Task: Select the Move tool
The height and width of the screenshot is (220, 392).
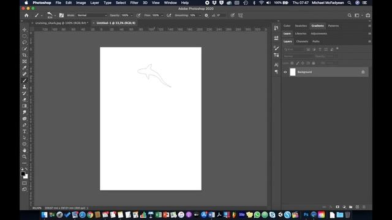Action: pyautogui.click(x=24, y=30)
